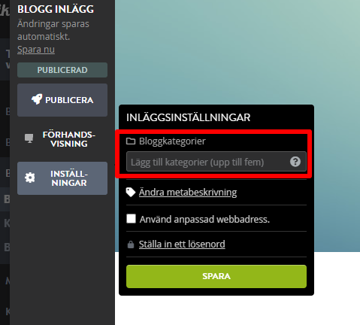Click the INLÄGGSINSTÄLLNINGAR panel heading
The height and width of the screenshot is (325, 360).
[188, 117]
